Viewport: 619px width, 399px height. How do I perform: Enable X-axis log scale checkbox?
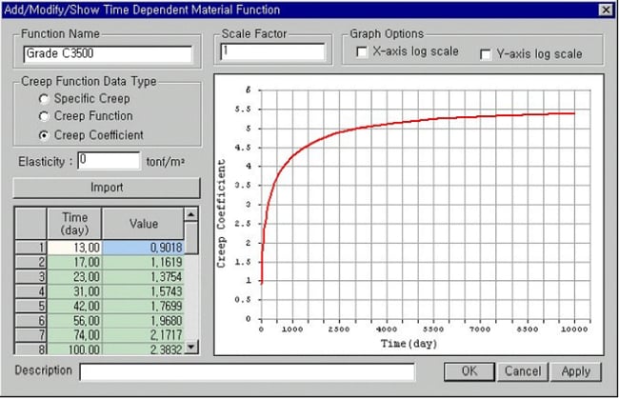(x=362, y=51)
